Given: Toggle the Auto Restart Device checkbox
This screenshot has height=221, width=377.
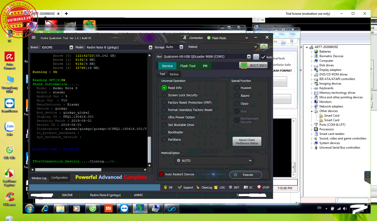Looking at the screenshot, I should coord(161,174).
